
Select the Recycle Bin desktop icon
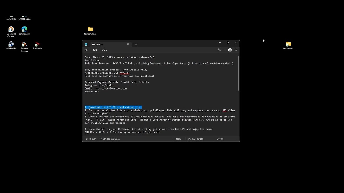[x=11, y=18]
